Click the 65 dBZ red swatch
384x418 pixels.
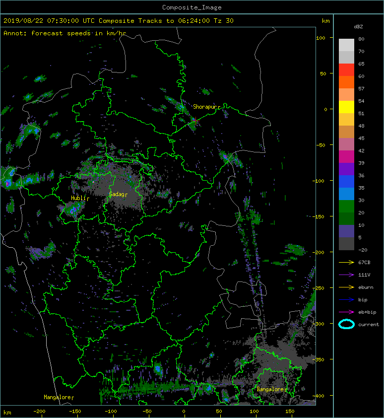point(346,70)
